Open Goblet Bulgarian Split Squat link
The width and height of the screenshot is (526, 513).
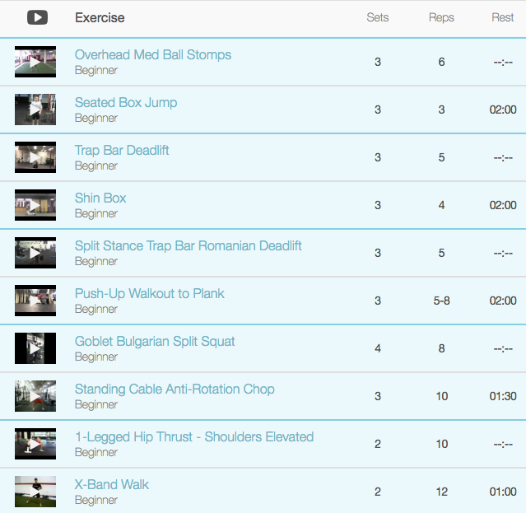coord(155,341)
